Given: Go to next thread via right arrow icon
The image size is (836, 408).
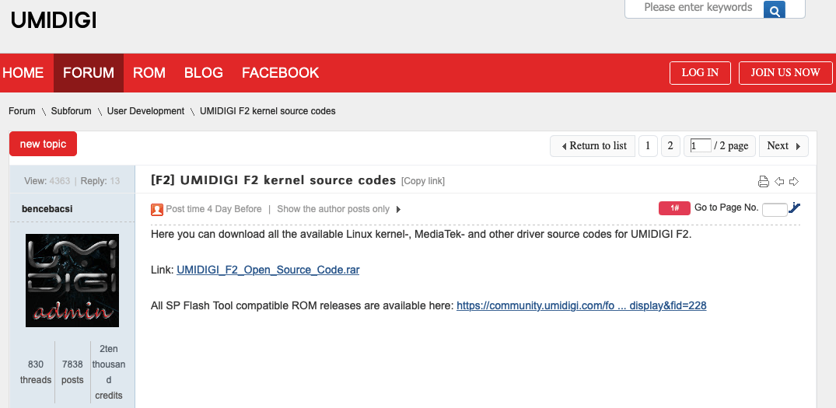Looking at the screenshot, I should click(794, 182).
